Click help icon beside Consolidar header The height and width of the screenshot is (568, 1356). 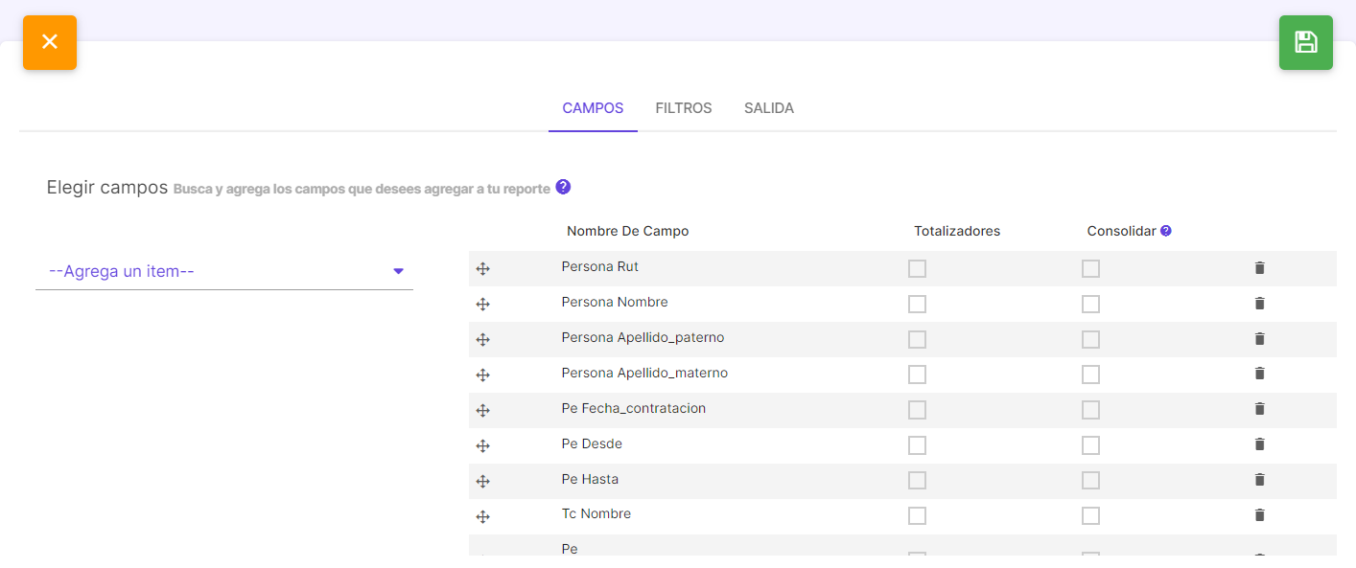(1166, 231)
